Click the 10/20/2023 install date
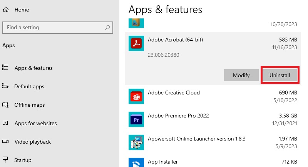The image size is (308, 167). (284, 24)
